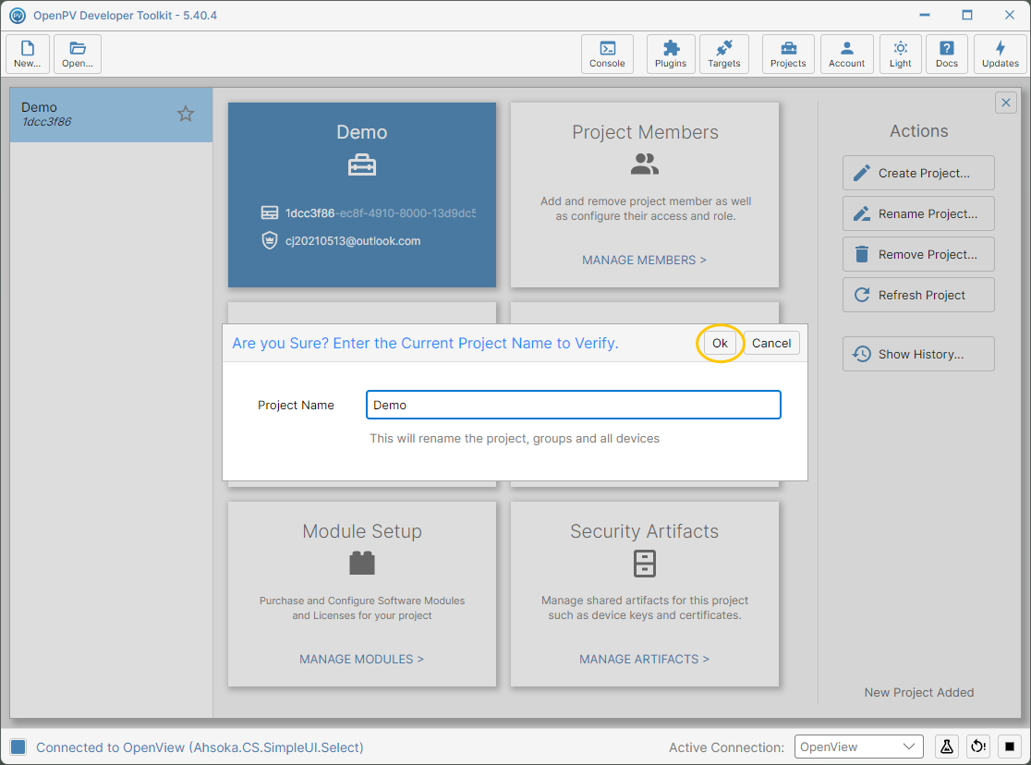Expand the Active Connection dropdown
Viewport: 1031px width, 765px height.
859,747
